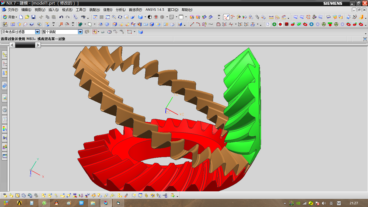Open the file explorer taskbar icon
Screen dimensions: 368x207
click(x=93, y=203)
